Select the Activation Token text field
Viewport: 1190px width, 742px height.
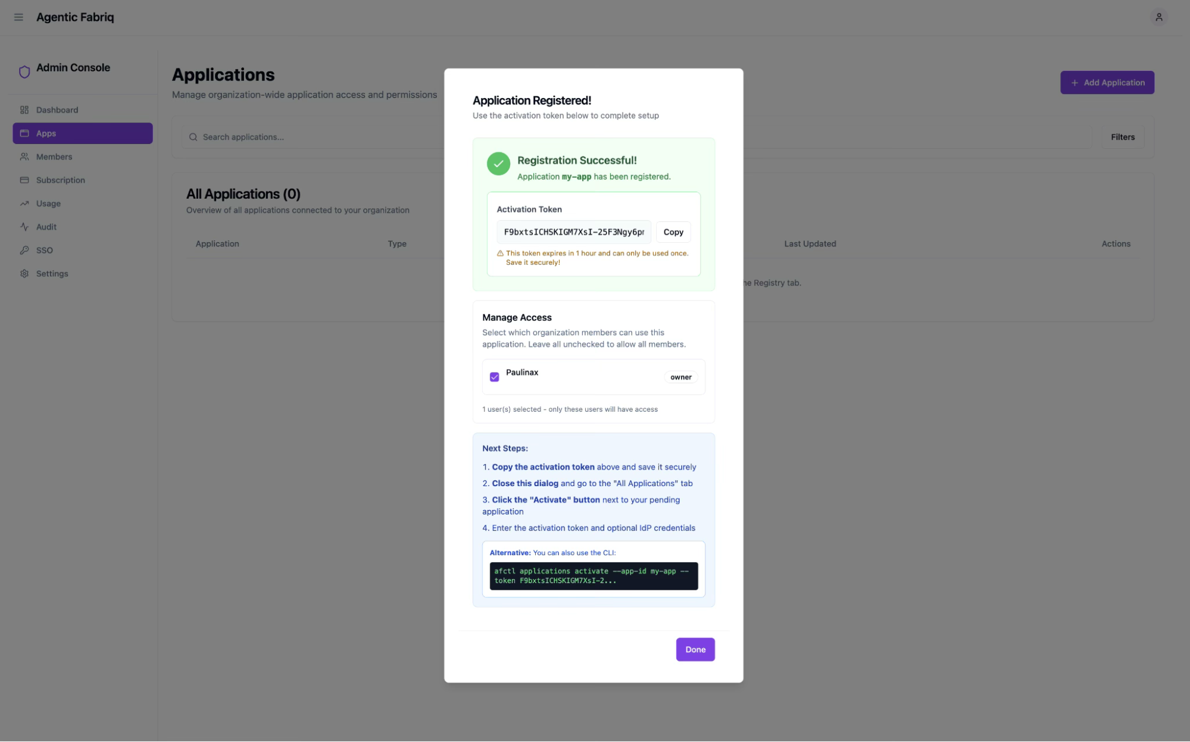click(573, 232)
